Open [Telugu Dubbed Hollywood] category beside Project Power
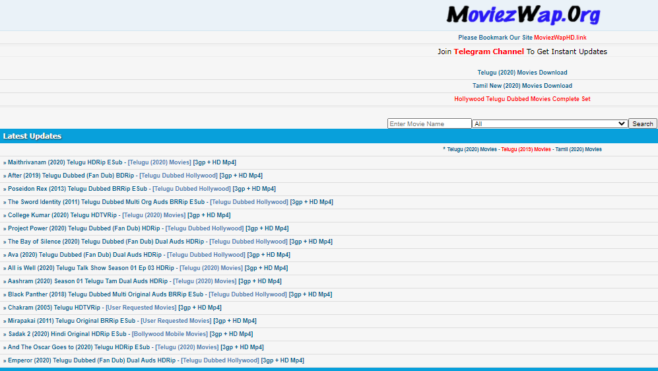Viewport: 658px width, 371px height. pyautogui.click(x=205, y=228)
